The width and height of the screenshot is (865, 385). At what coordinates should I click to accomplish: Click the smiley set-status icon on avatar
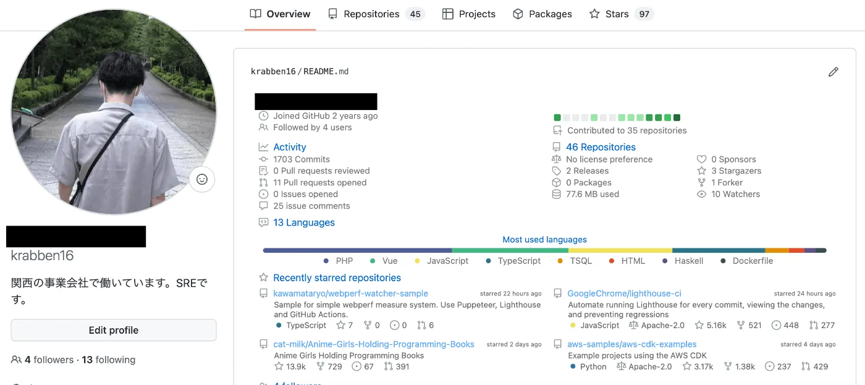tap(201, 179)
